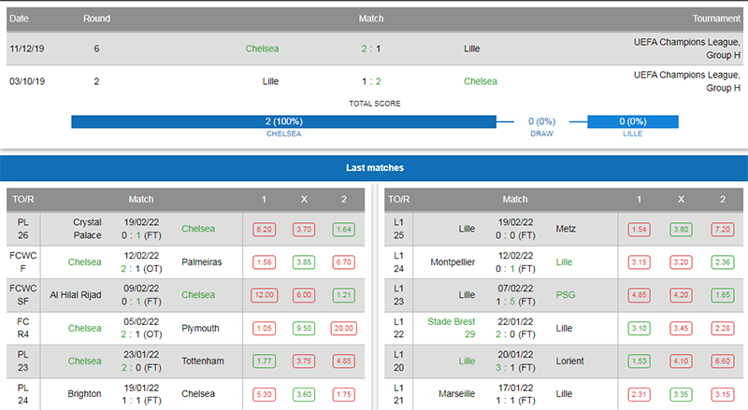Viewport: 748px width, 410px height.
Task: Click the Tournament column header
Action: tap(716, 19)
